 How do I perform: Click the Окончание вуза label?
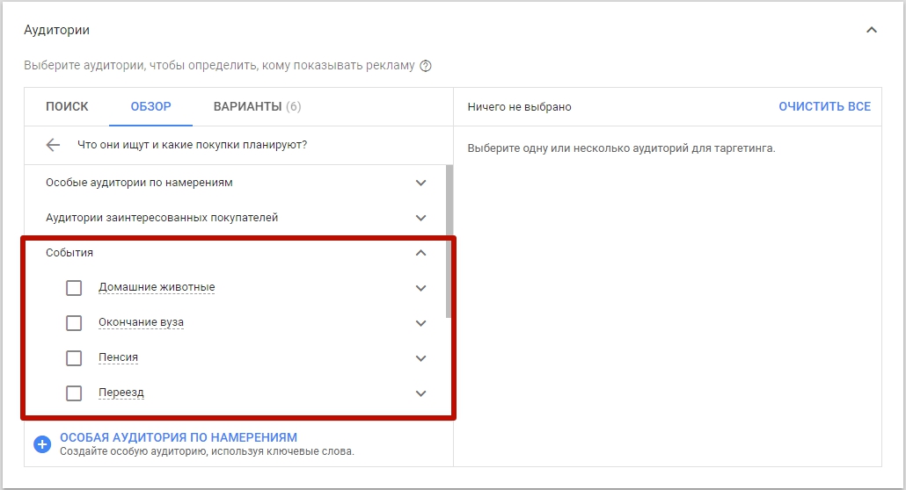point(141,322)
